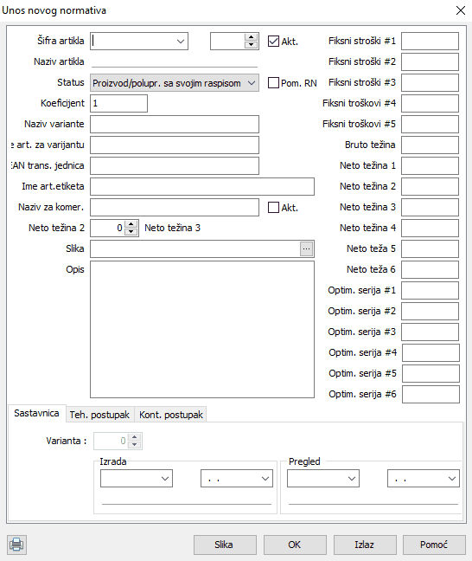Focus the Optim. serija #6 field
The image size is (472, 561).
[x=431, y=394]
